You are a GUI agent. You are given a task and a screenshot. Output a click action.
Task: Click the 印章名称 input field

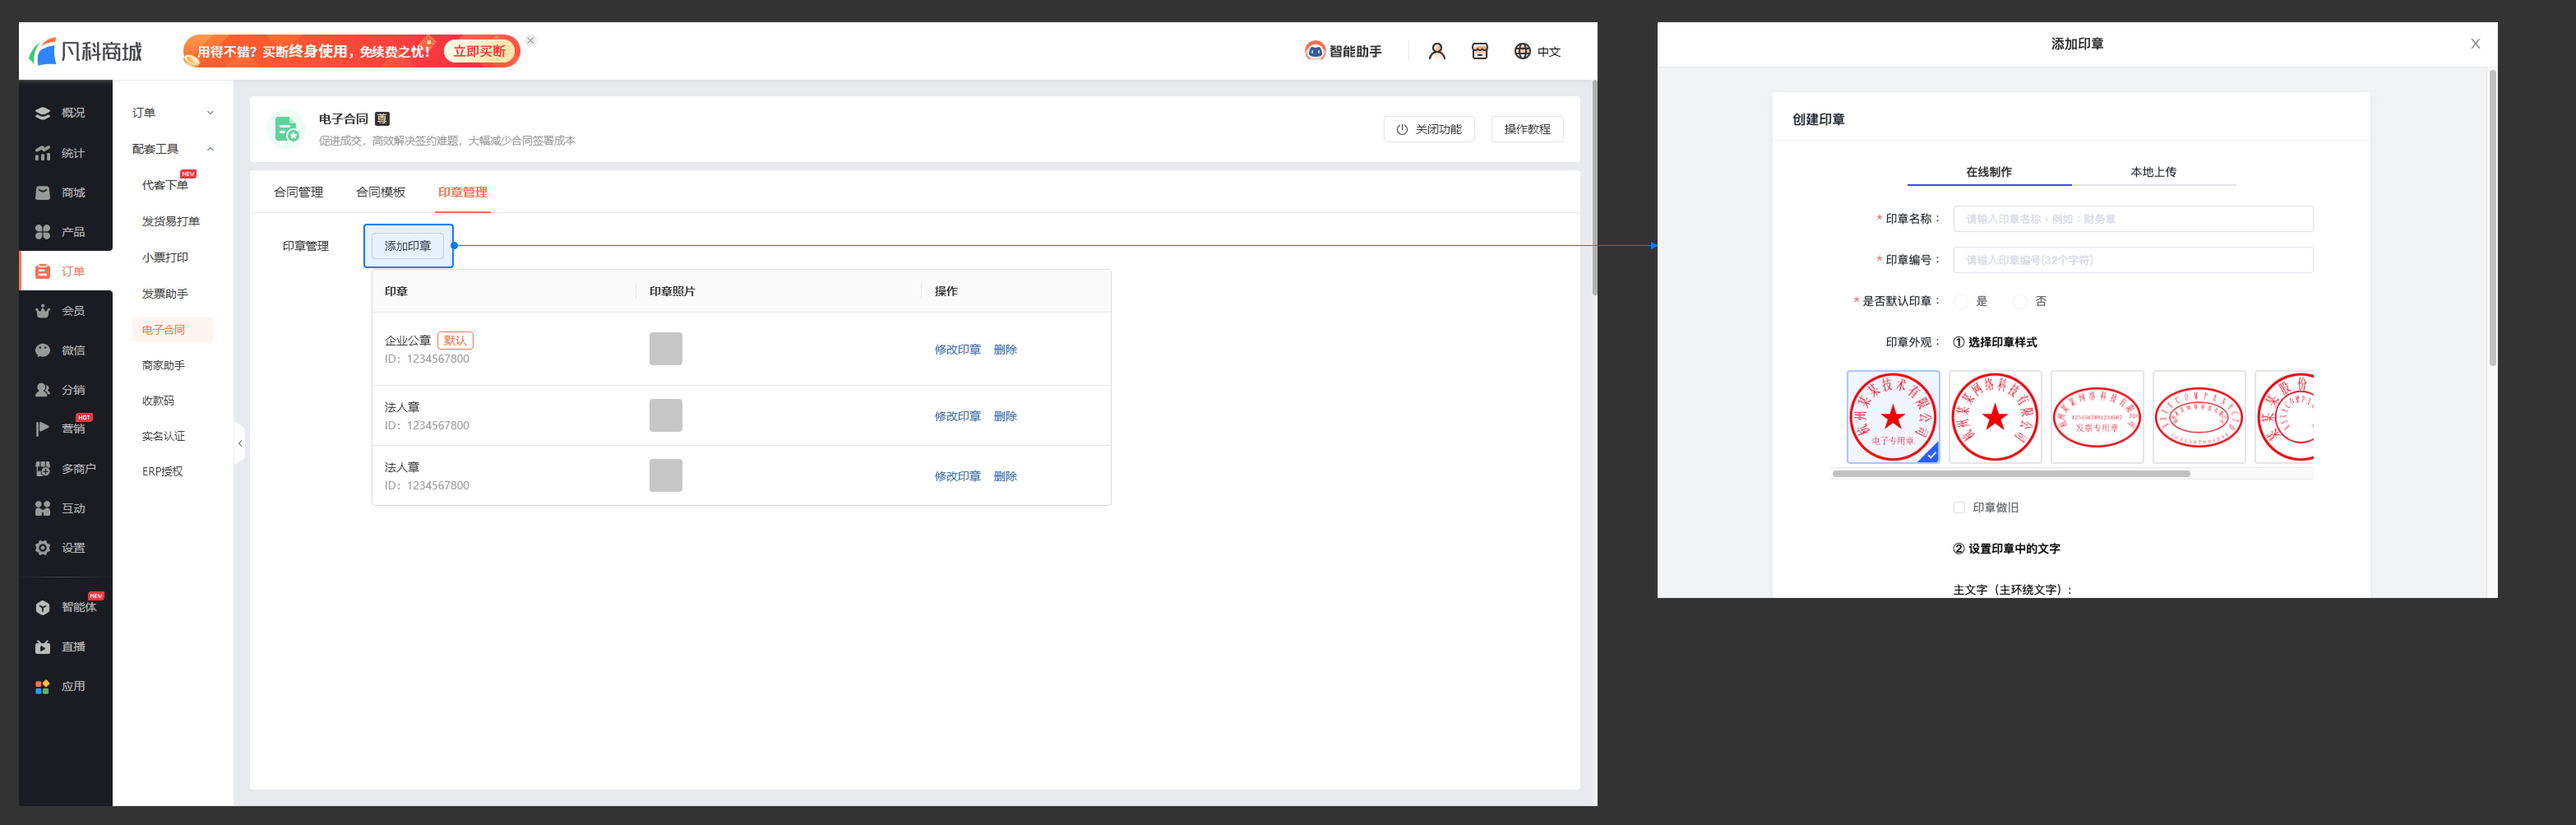coord(2132,219)
